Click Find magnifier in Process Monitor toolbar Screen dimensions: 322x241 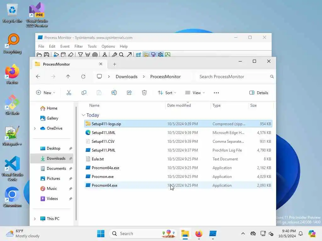tap(121, 55)
